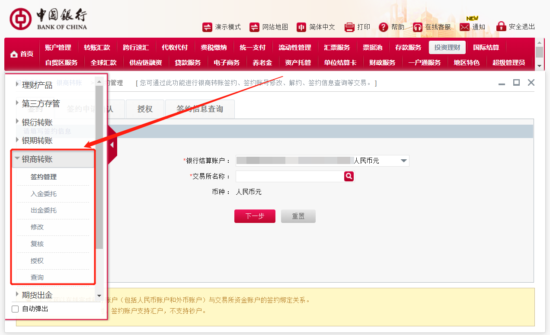Switch to the 签约信息查询 tab
The width and height of the screenshot is (550, 335).
click(200, 109)
